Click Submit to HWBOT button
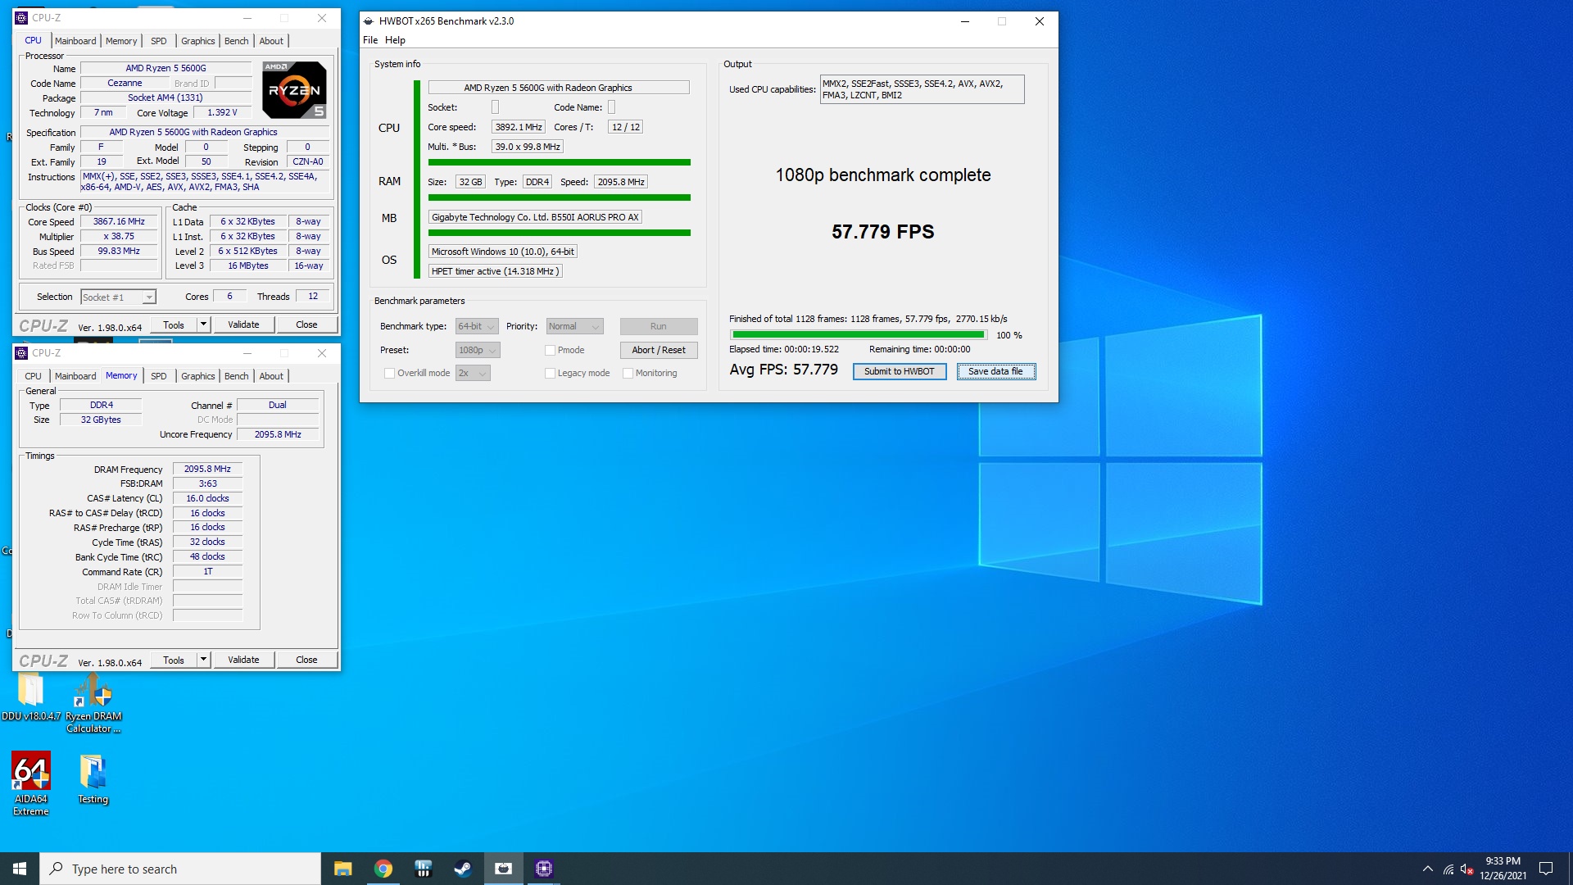This screenshot has height=885, width=1573. click(900, 371)
